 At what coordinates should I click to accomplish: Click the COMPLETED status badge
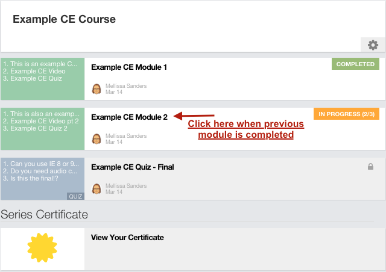[355, 64]
